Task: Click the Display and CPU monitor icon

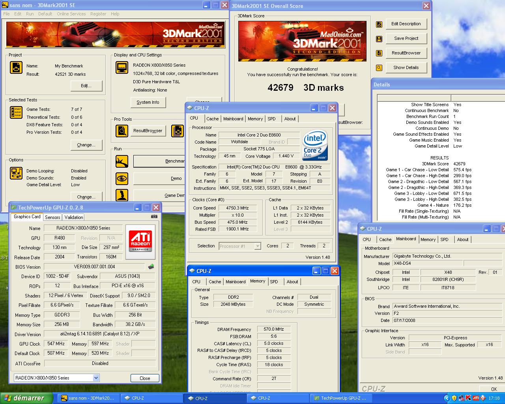Action: point(122,67)
